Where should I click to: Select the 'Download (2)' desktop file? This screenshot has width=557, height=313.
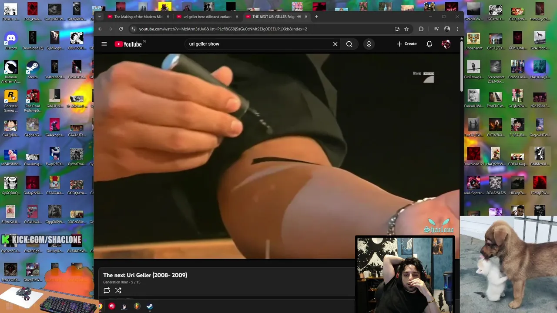pos(33,41)
